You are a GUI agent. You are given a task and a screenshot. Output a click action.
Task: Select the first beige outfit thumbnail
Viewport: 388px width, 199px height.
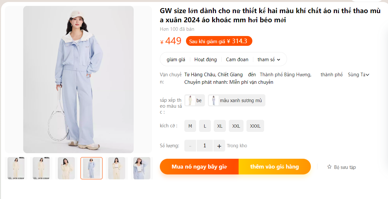click(x=16, y=168)
